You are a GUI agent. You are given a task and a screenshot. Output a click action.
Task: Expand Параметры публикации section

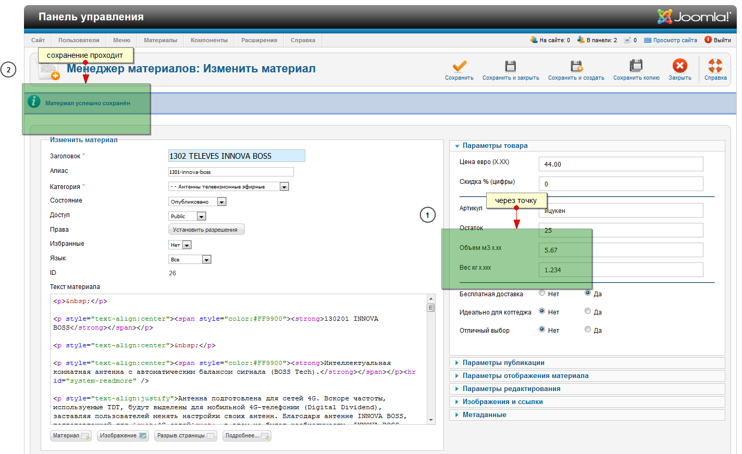point(503,363)
